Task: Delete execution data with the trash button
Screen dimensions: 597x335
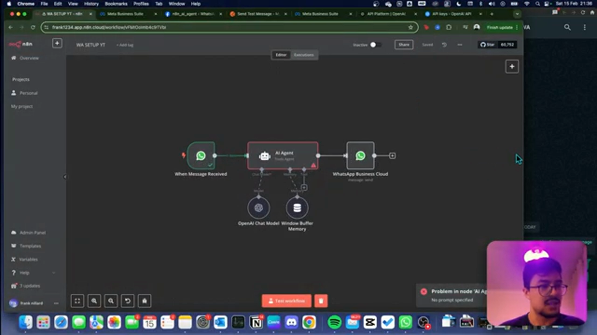Action: point(321,301)
